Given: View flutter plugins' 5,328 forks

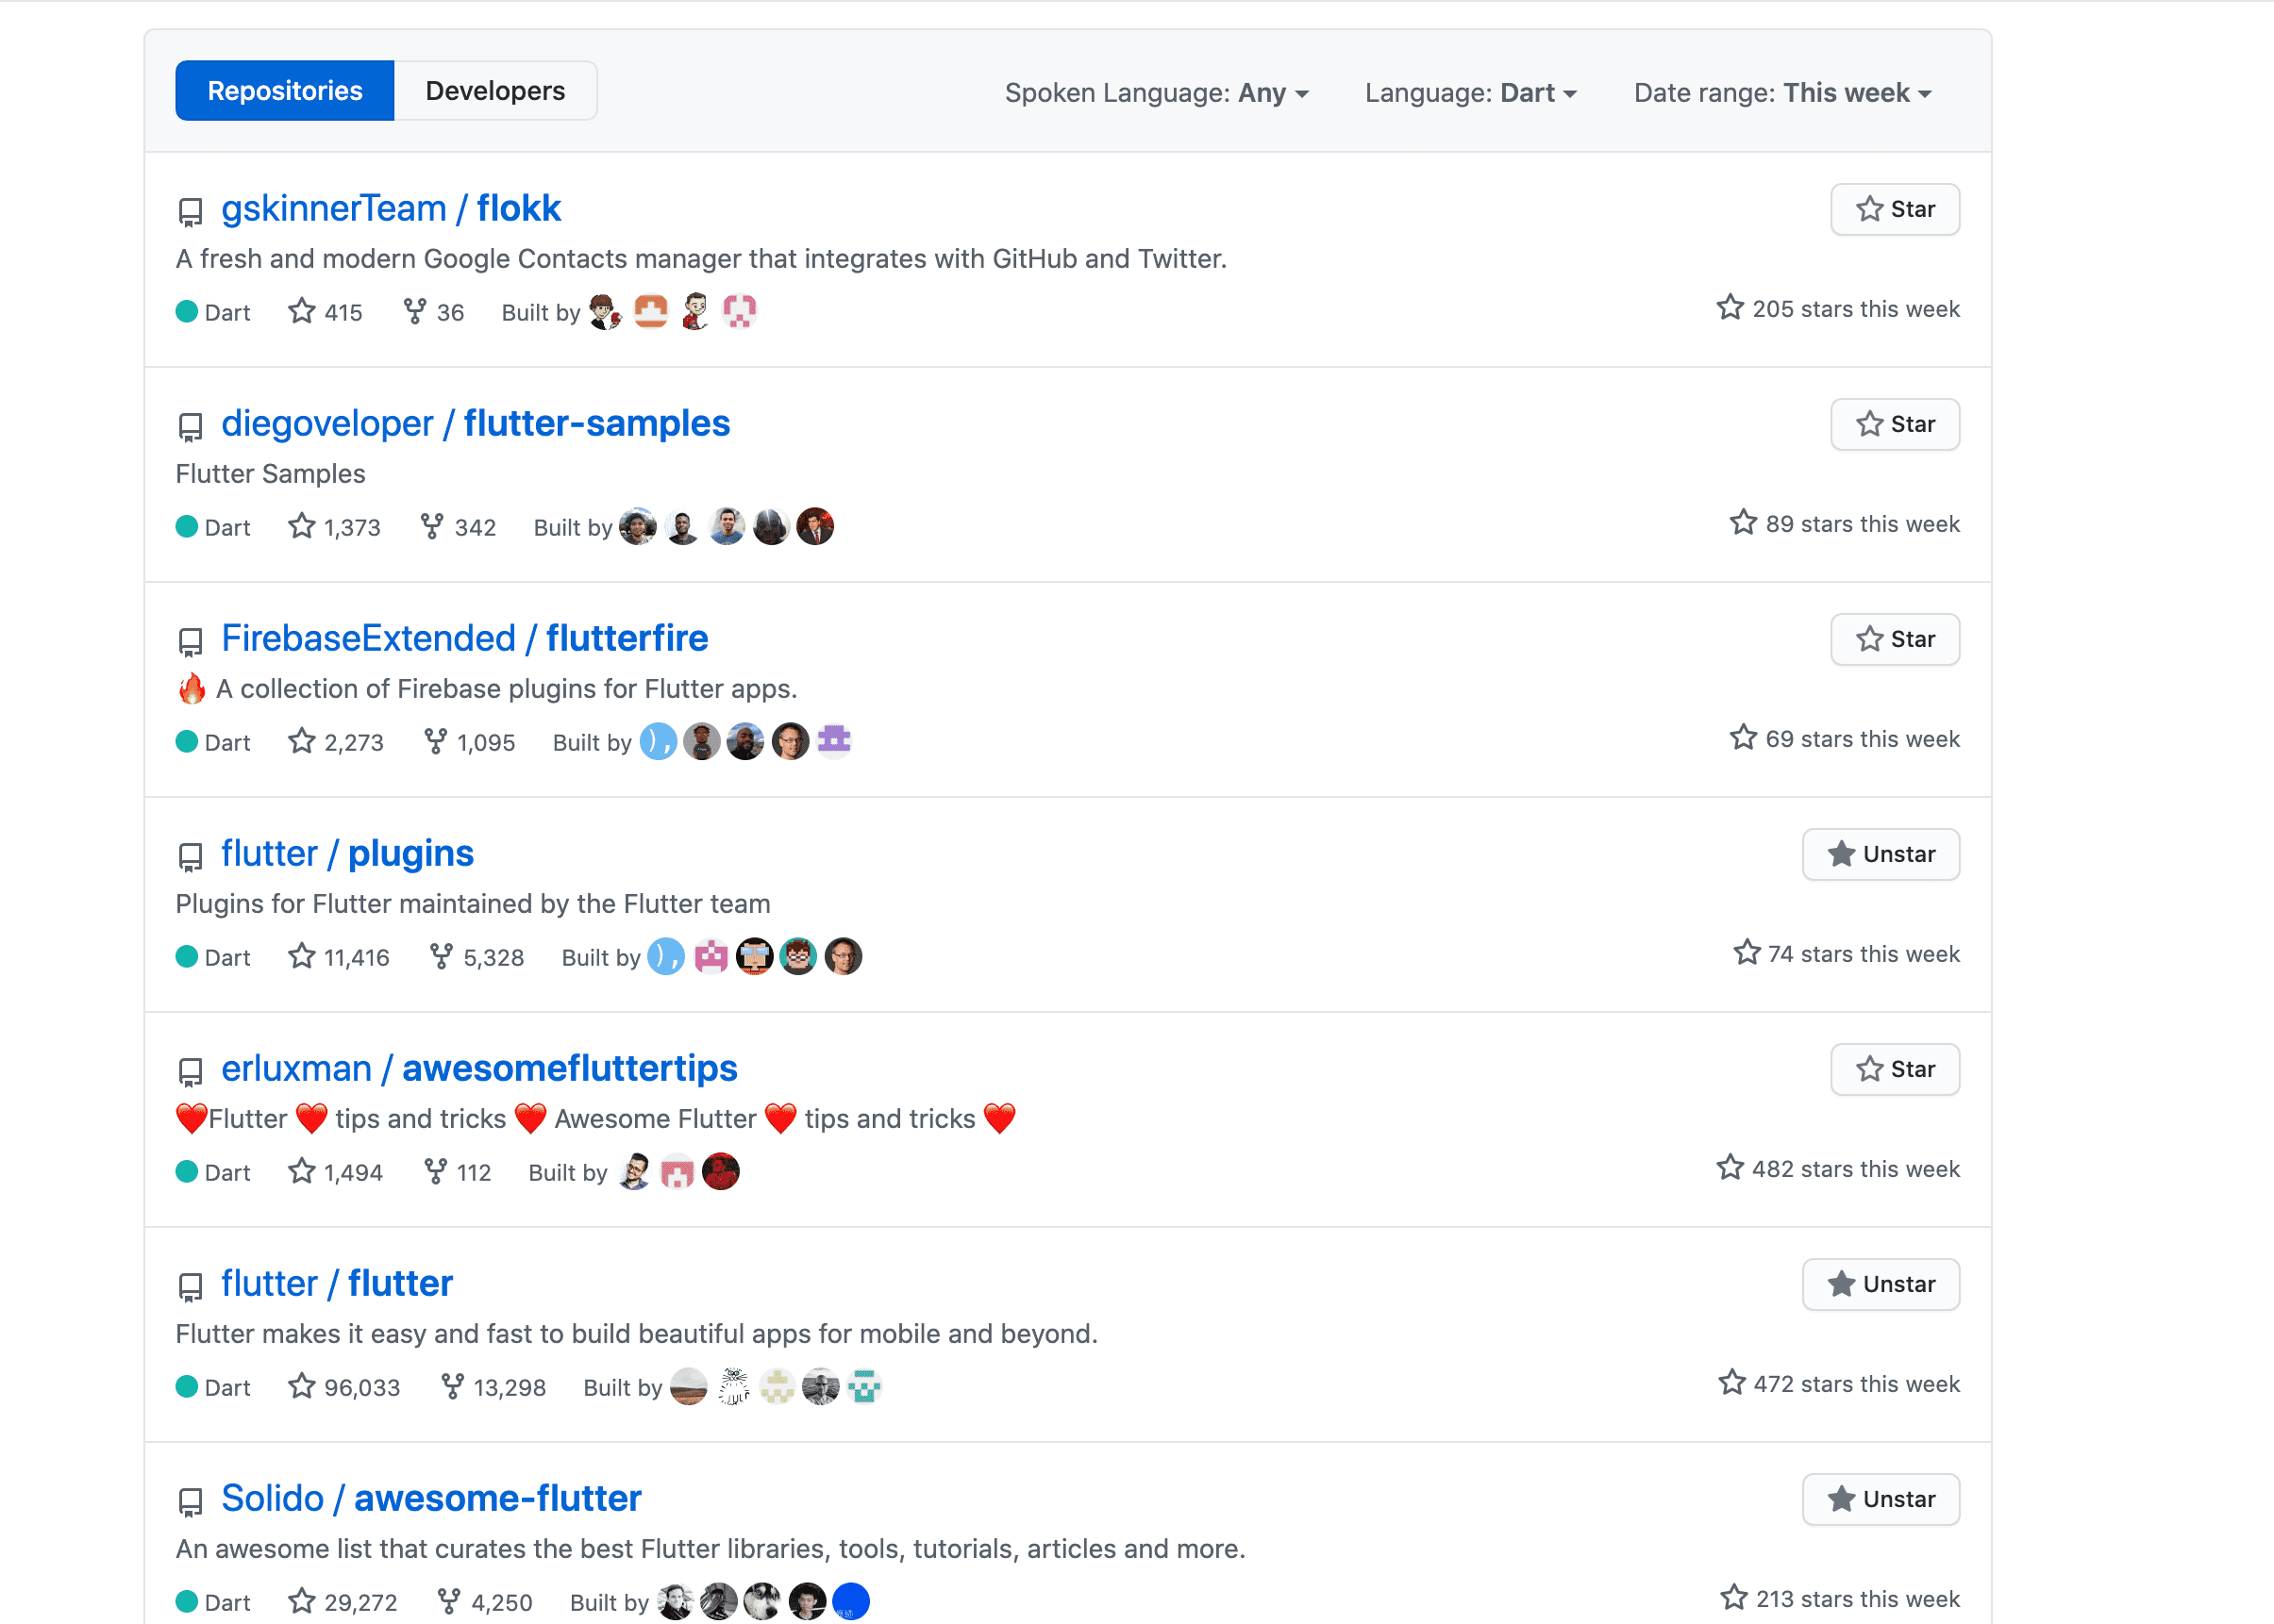Looking at the screenshot, I should point(477,957).
